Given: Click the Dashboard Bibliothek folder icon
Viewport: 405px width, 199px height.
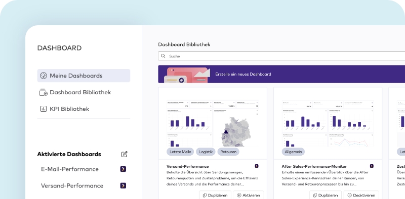Looking at the screenshot, I should pyautogui.click(x=43, y=92).
